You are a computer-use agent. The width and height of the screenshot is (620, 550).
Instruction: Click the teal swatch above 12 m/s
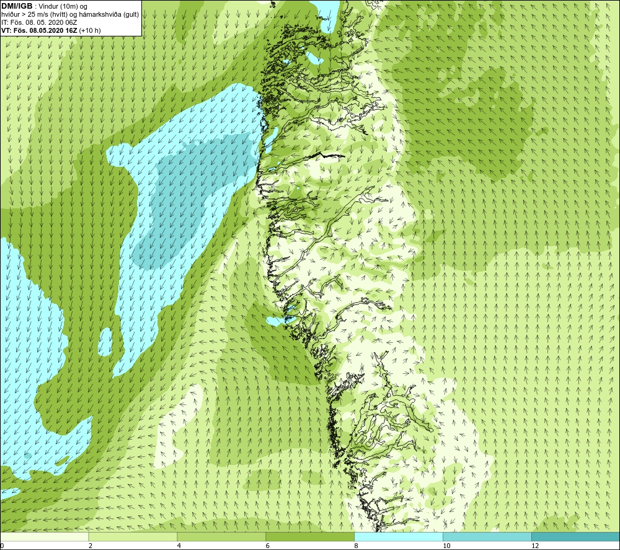coord(576,537)
